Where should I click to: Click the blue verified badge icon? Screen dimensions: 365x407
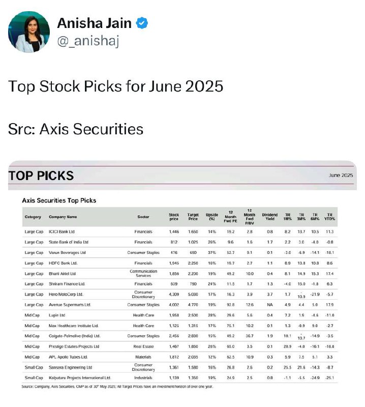point(142,23)
